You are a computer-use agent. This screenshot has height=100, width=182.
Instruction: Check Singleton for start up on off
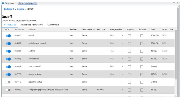(129, 67)
